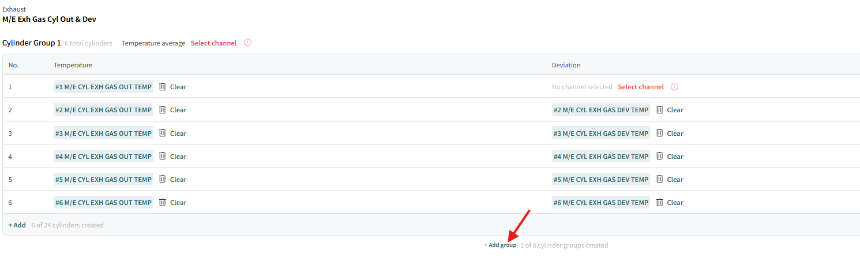Click trash icon for #4 M/E CYL EXH GAS OUT TEMP
This screenshot has height=266, width=860.
click(x=163, y=156)
